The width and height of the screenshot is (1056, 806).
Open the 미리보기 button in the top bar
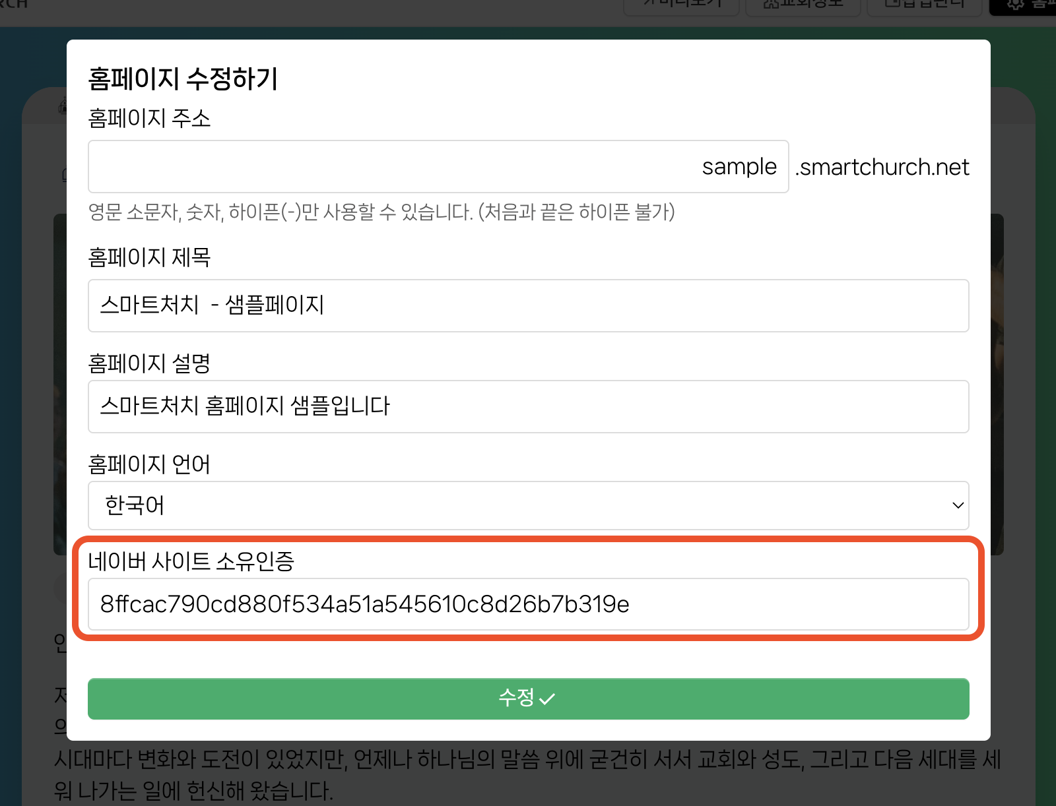[681, 5]
